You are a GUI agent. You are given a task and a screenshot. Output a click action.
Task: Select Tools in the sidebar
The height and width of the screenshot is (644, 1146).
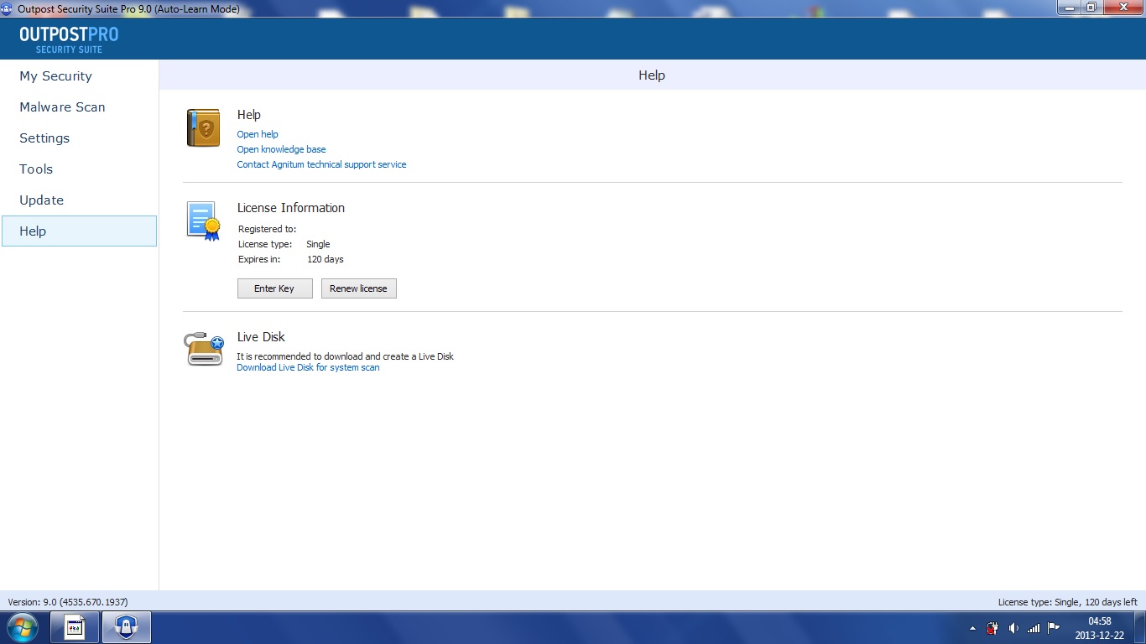coord(79,169)
